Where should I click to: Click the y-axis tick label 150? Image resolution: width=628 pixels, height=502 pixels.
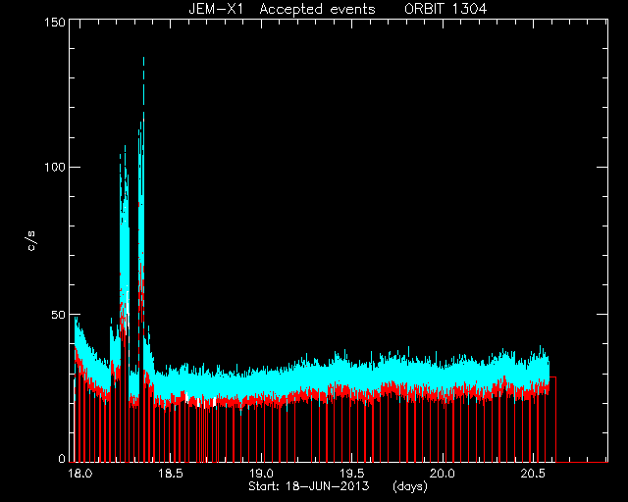click(55, 22)
